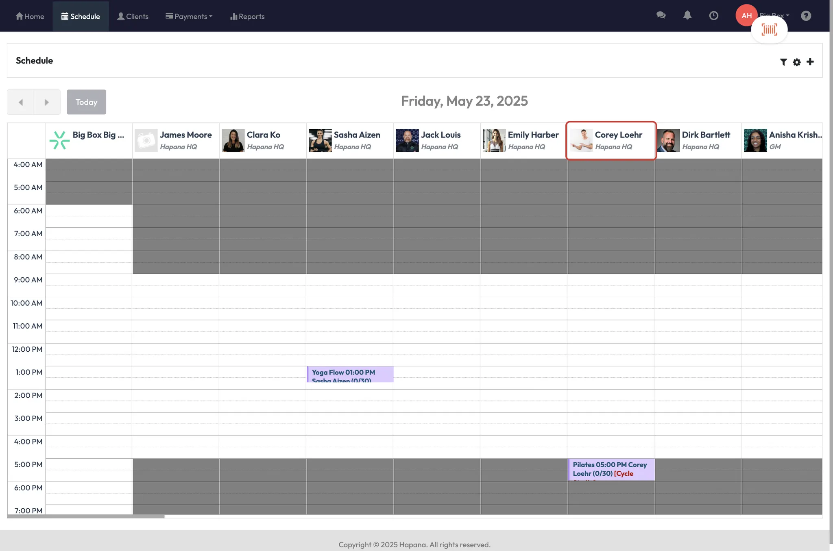This screenshot has width=833, height=551.
Task: Open the Clients tab
Action: pos(133,16)
